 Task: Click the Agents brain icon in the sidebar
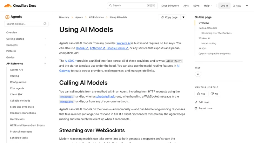pos(7,17)
